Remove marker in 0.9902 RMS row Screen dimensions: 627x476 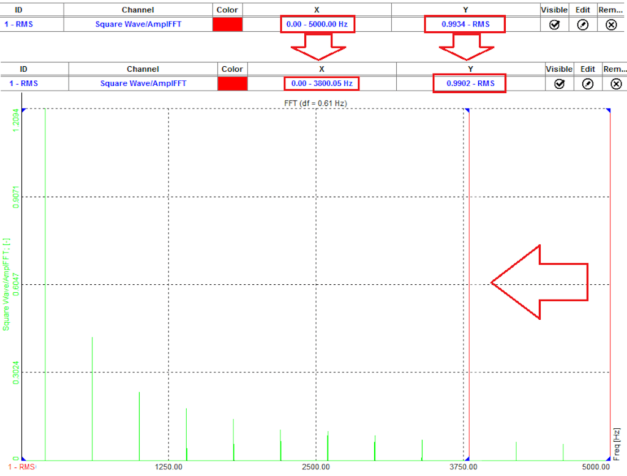(x=616, y=84)
